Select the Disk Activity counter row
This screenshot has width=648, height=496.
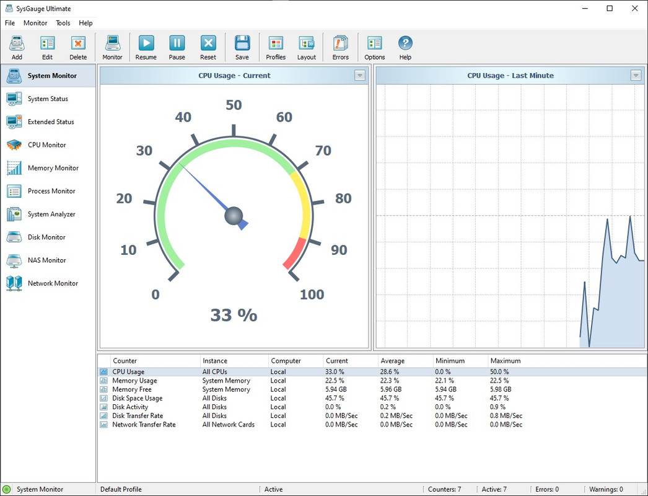point(372,407)
